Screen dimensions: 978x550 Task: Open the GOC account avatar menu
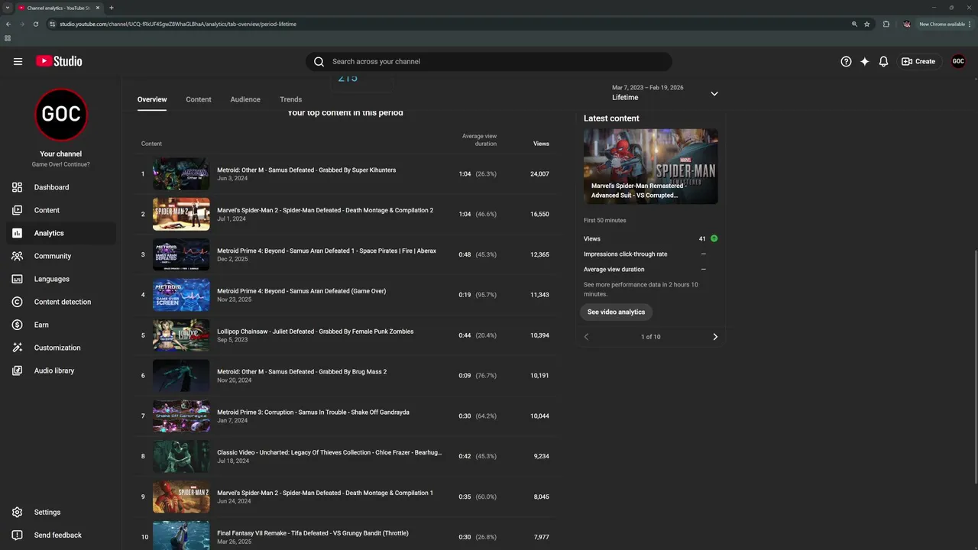click(x=958, y=61)
